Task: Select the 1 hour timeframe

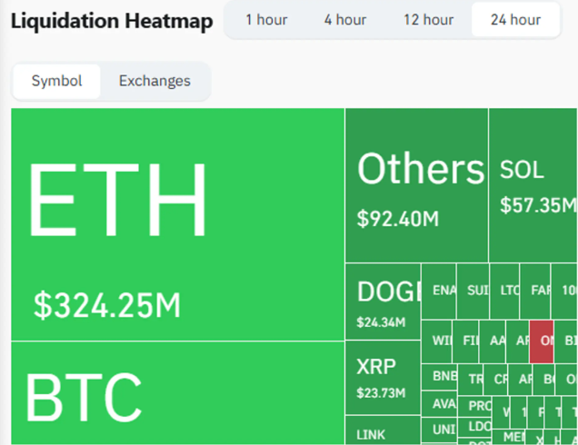Action: pyautogui.click(x=266, y=20)
